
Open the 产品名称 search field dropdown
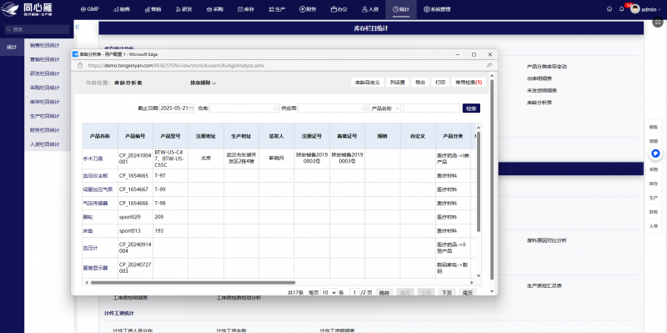click(x=385, y=108)
